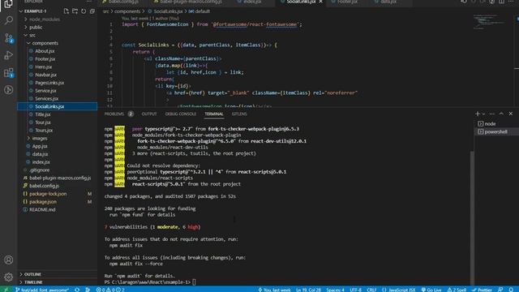Click the git branch name in status bar

coord(42,290)
